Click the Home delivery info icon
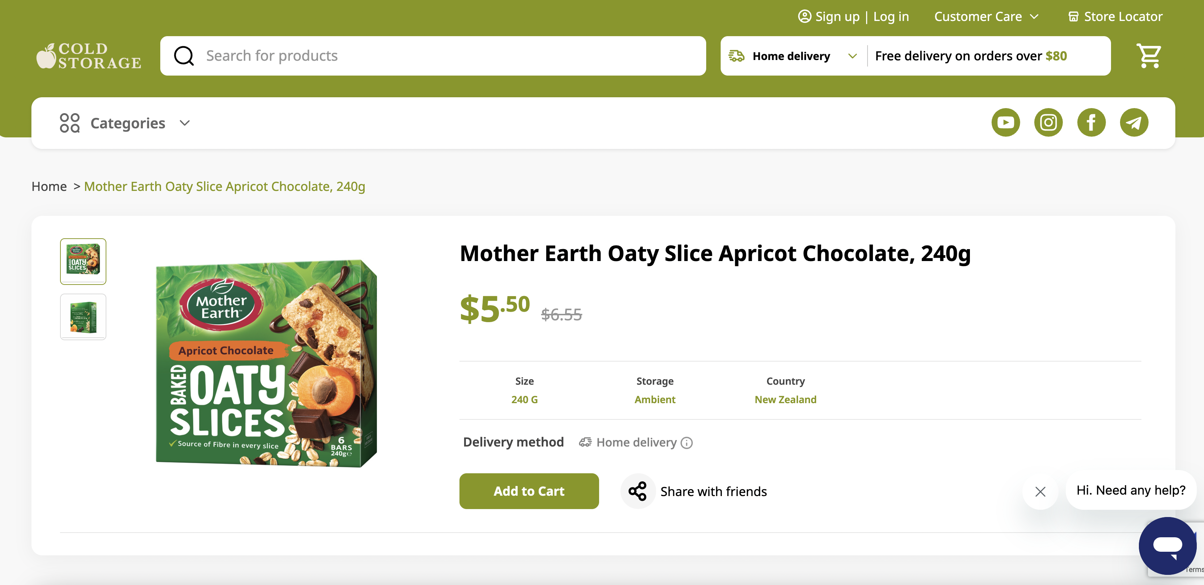Screen dimensions: 1204x585 pos(687,443)
